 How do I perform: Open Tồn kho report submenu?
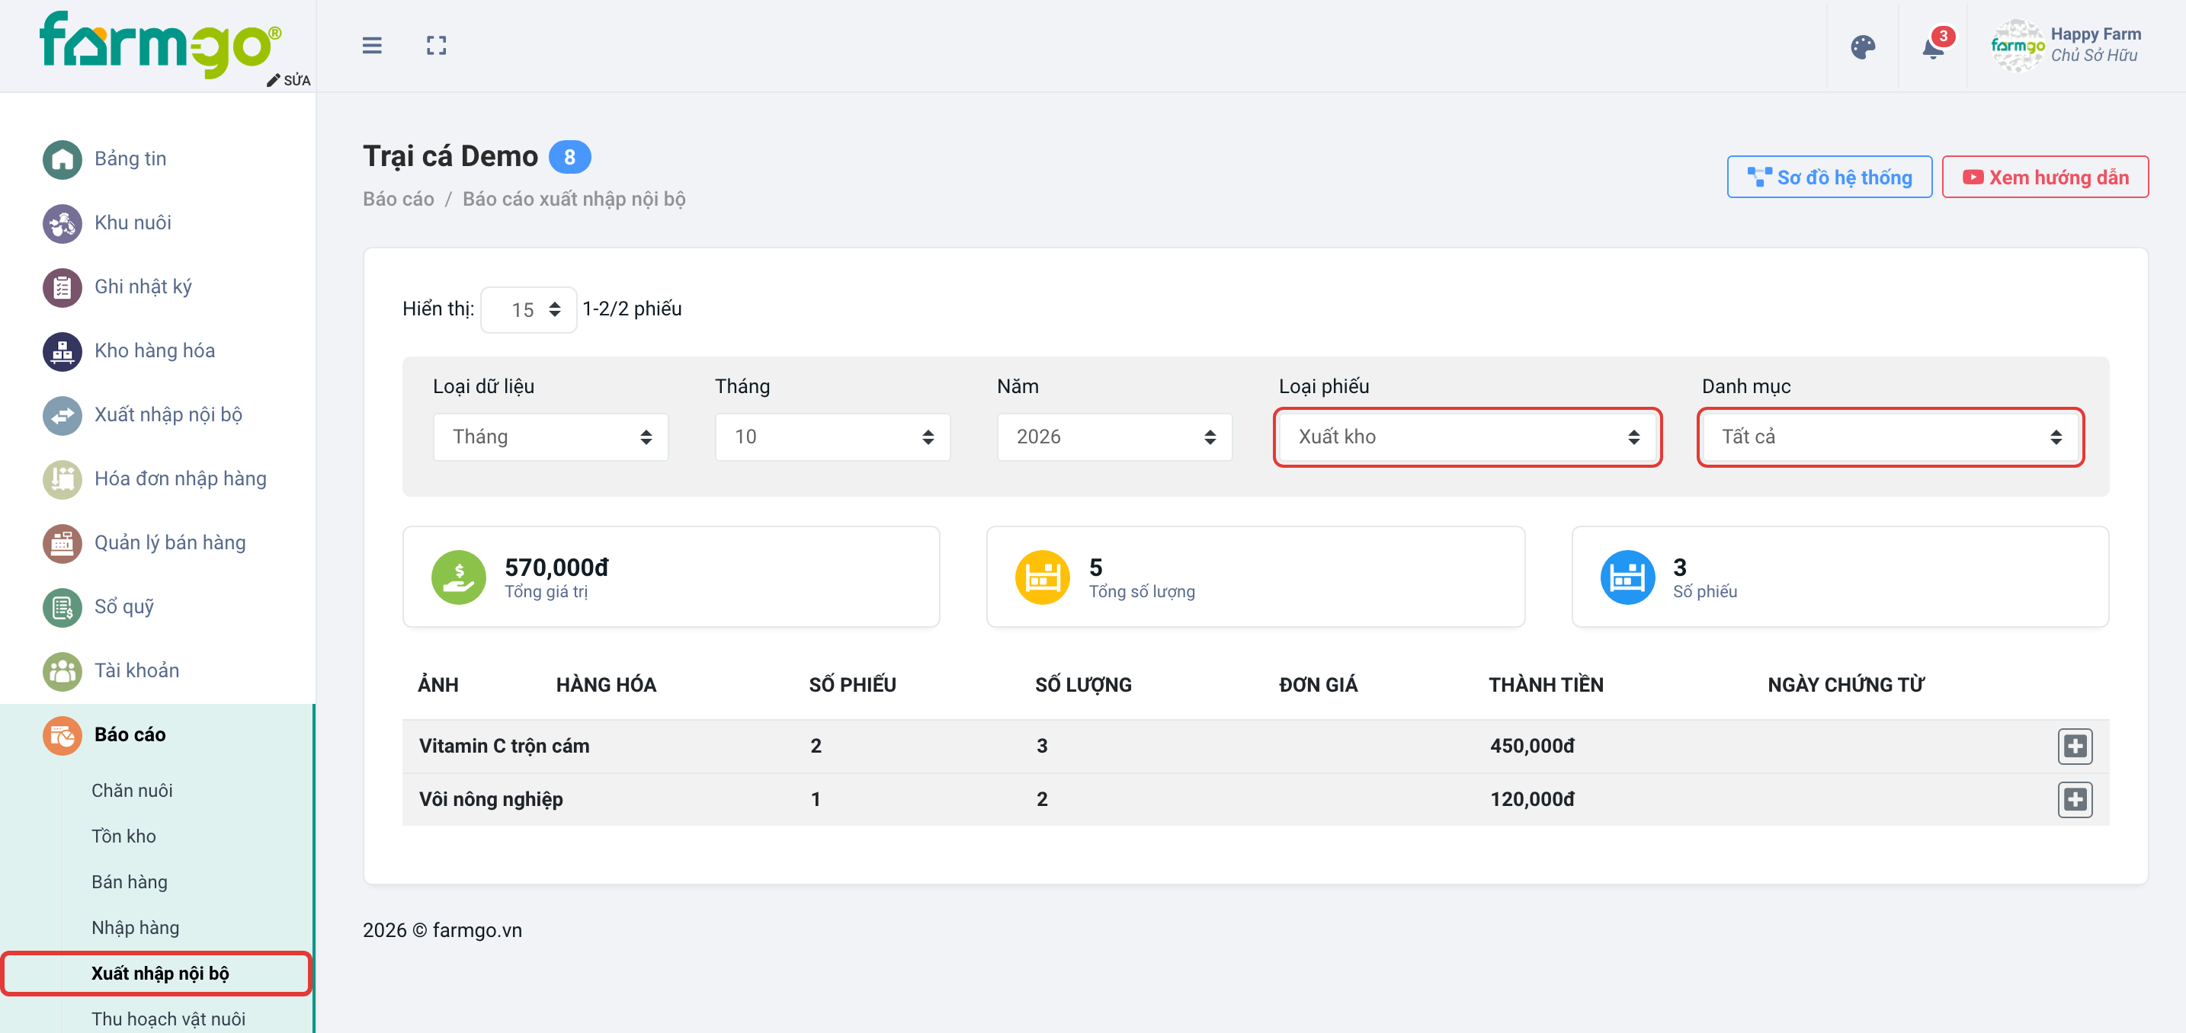[x=124, y=836]
